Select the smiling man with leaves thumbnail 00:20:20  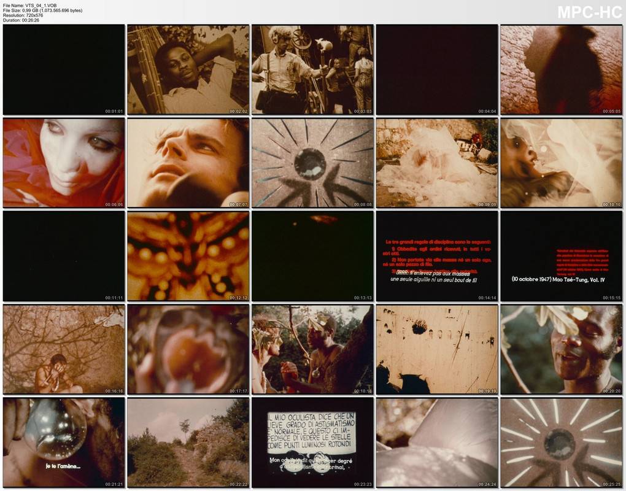click(562, 350)
